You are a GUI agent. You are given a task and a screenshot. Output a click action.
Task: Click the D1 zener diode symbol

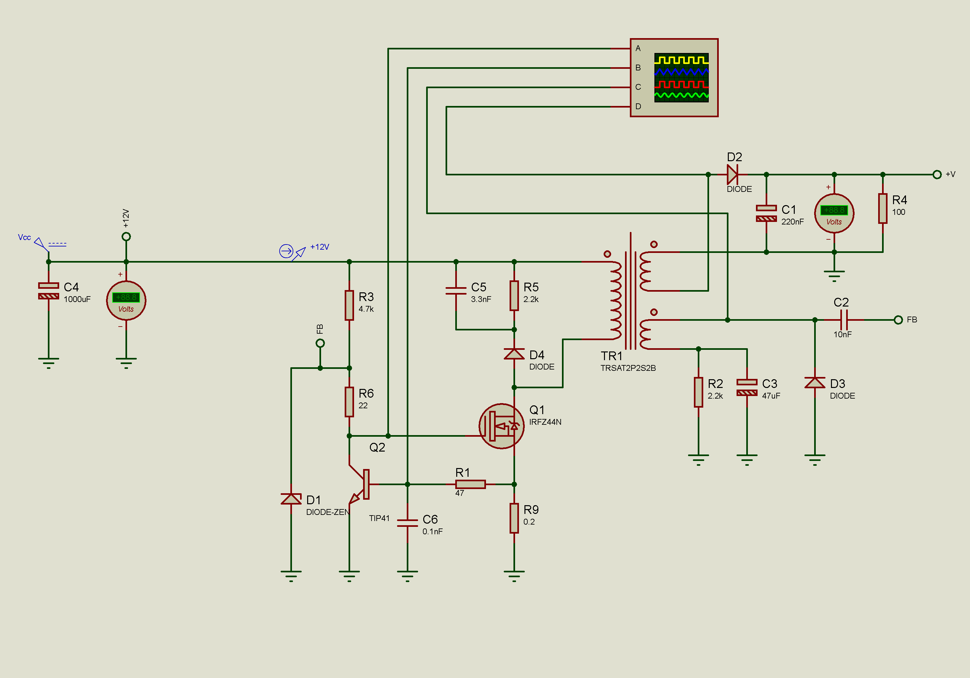pos(291,499)
